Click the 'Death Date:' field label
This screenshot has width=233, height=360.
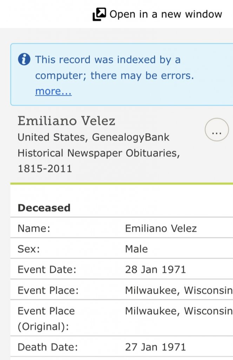point(47,347)
